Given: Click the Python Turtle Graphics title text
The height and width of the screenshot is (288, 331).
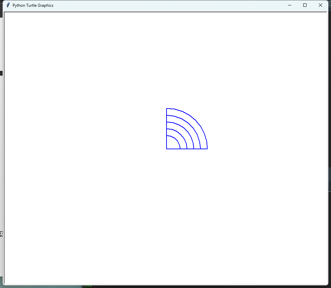Looking at the screenshot, I should pos(33,5).
